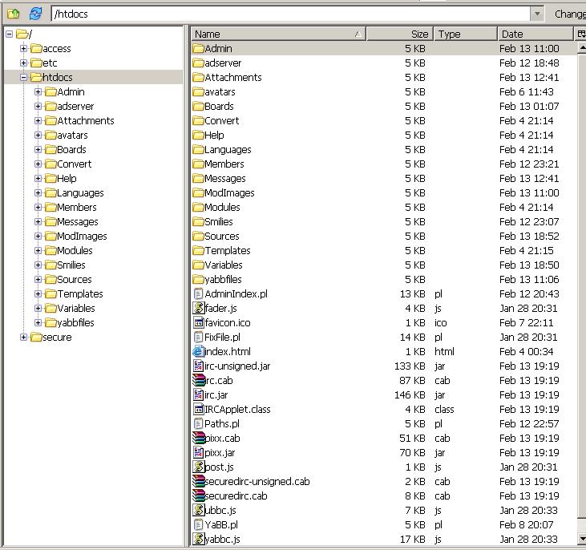This screenshot has height=550, width=586.
Task: Select the yabbfiles folder icon in file list
Action: [x=199, y=279]
